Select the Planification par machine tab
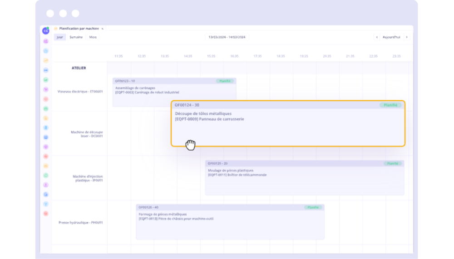Screen dimensions: 454x259 pyautogui.click(x=79, y=29)
